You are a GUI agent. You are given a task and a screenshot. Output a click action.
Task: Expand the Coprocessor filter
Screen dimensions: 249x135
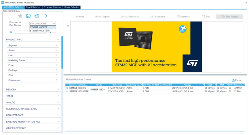coord(56,80)
